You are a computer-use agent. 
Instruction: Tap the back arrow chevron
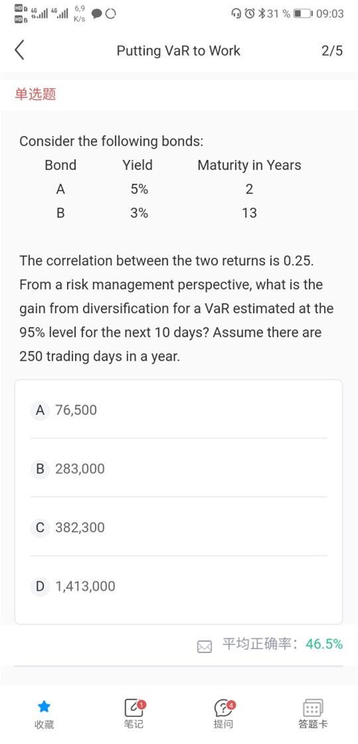[x=19, y=51]
